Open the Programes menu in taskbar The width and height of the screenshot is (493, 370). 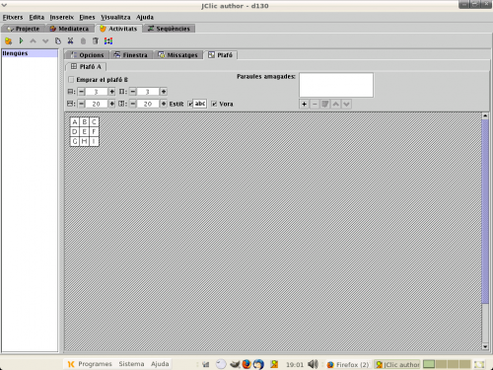coord(90,364)
